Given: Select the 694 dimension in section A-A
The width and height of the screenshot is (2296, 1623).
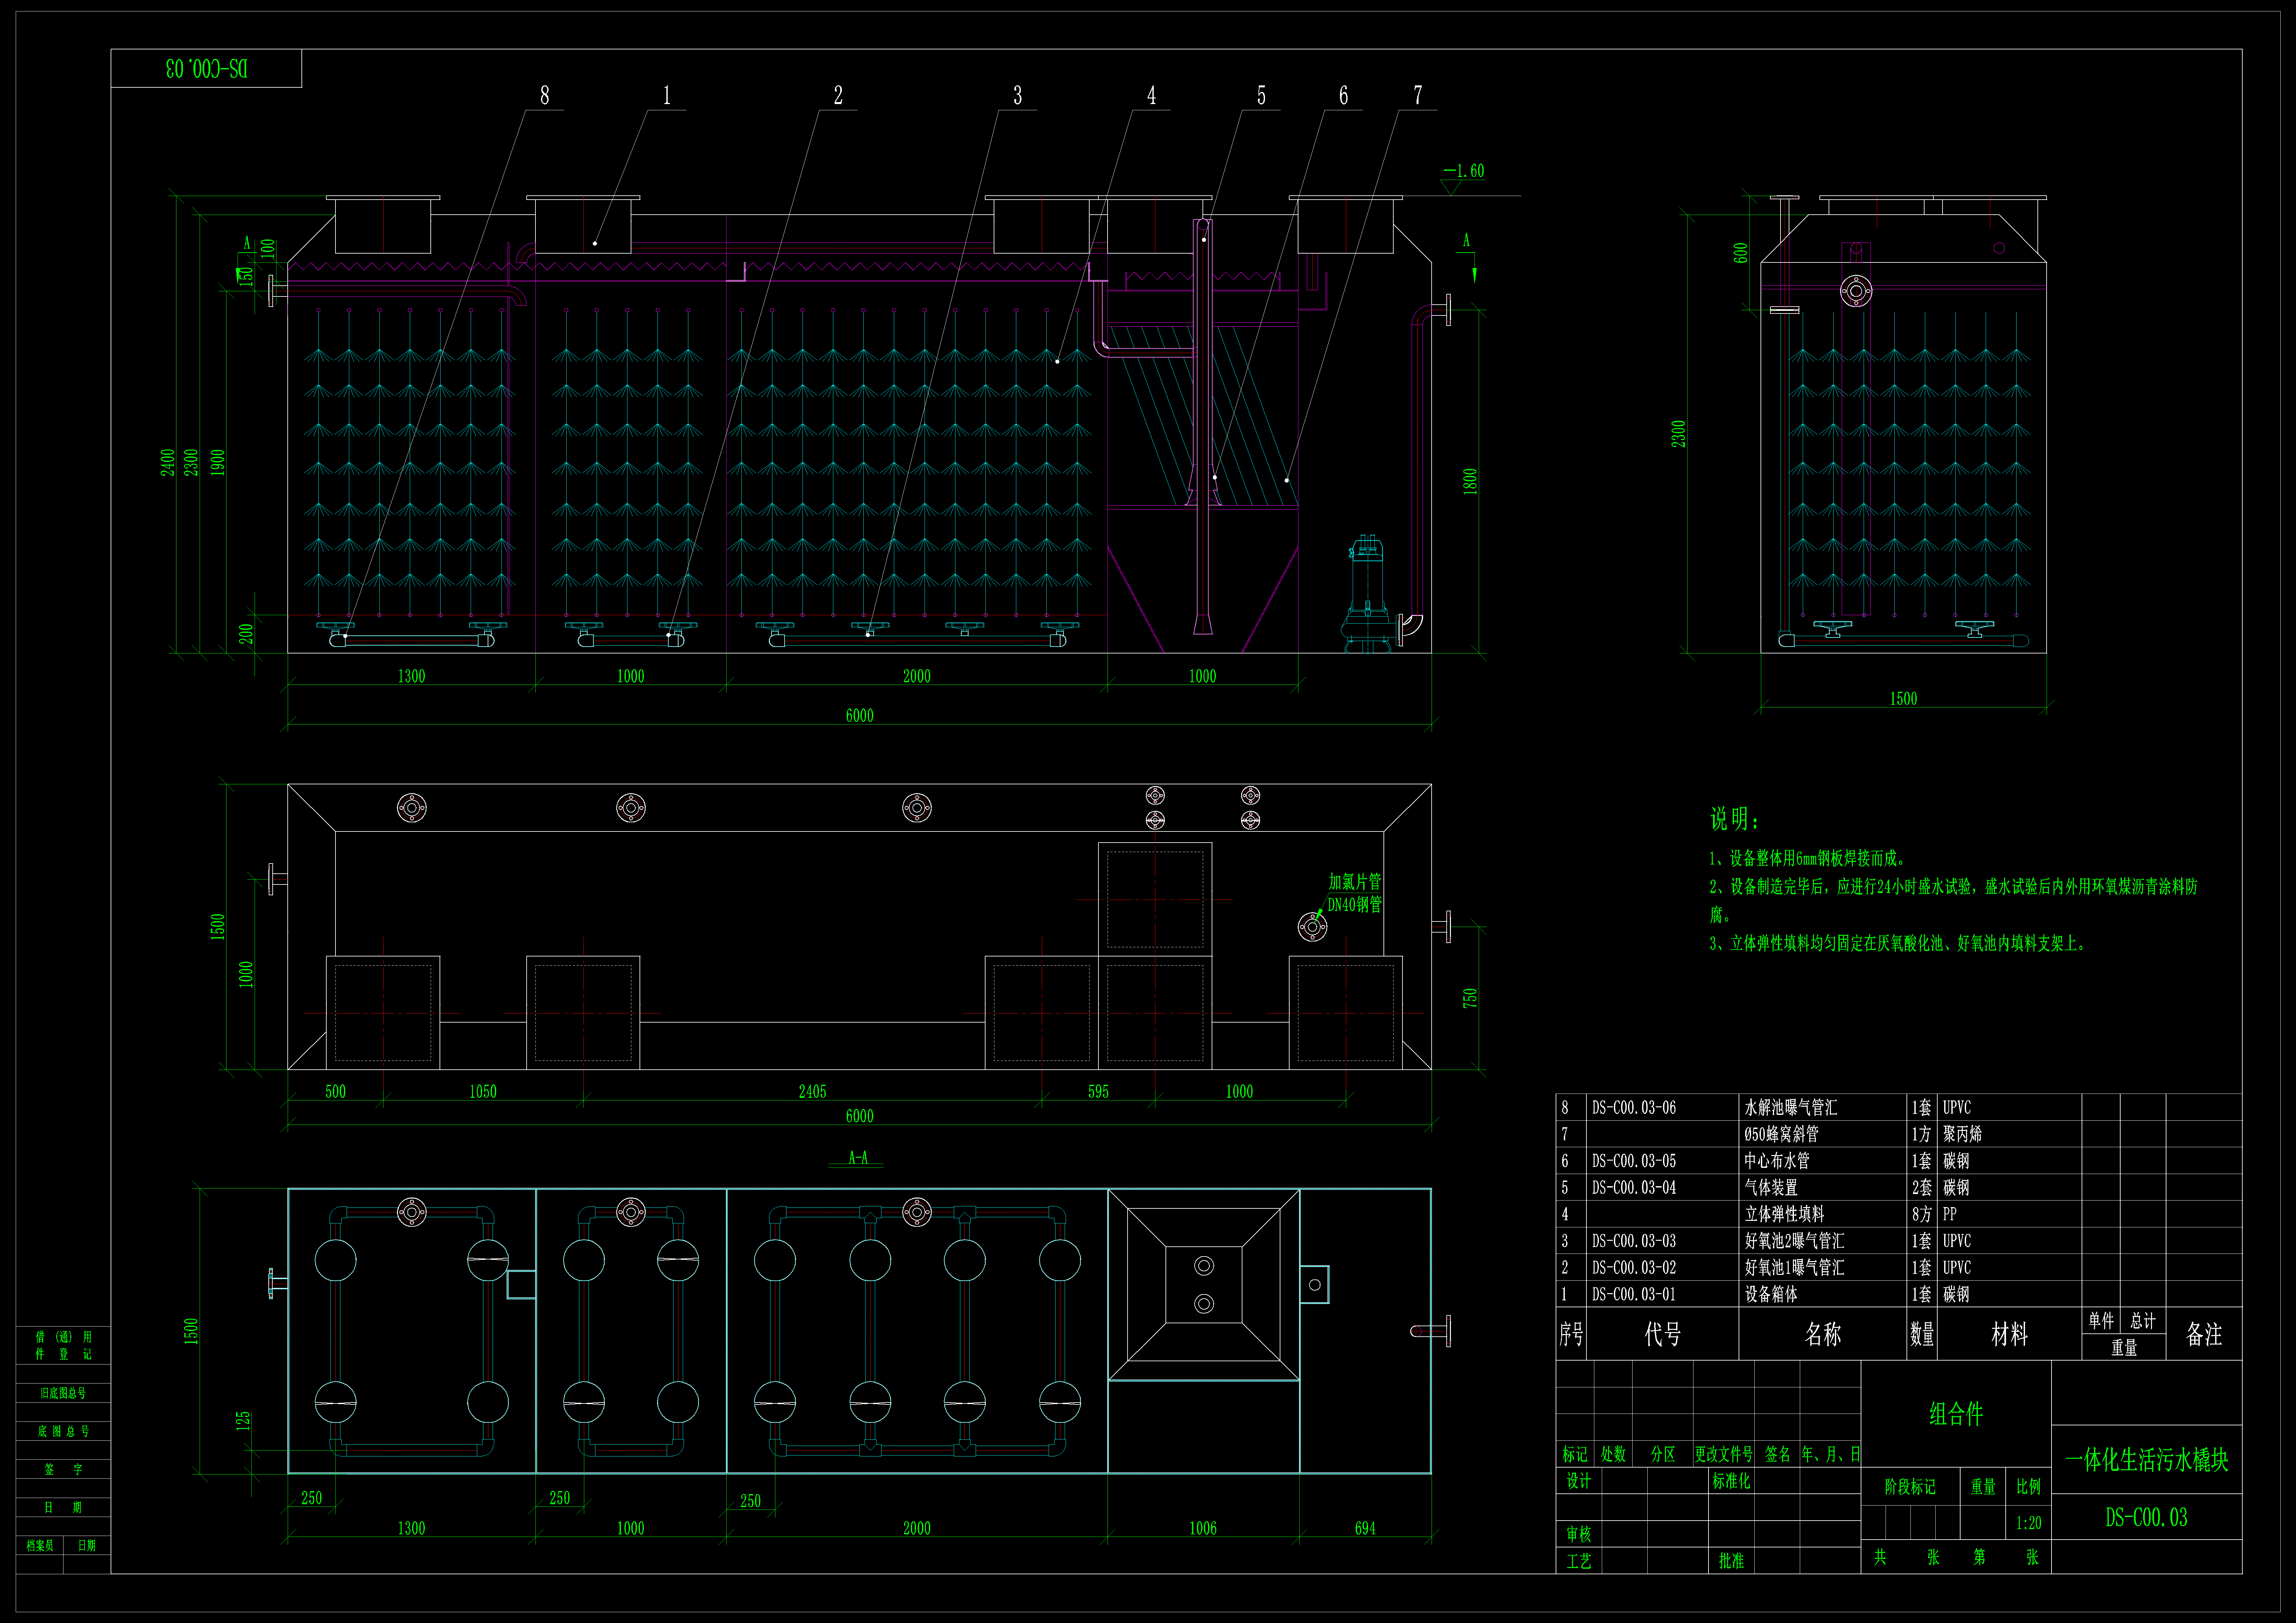Looking at the screenshot, I should pyautogui.click(x=1365, y=1528).
